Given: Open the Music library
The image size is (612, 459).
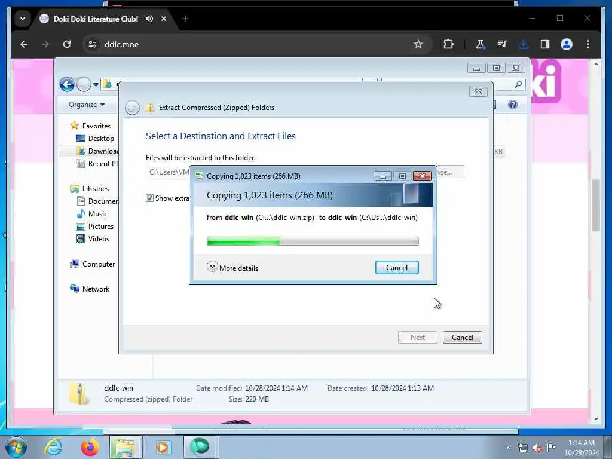Looking at the screenshot, I should click(93, 214).
